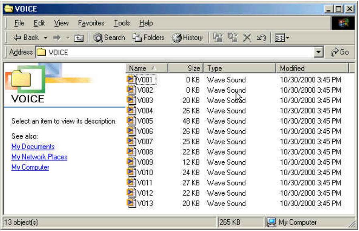Click the Undo toolbar icon

tap(261, 38)
